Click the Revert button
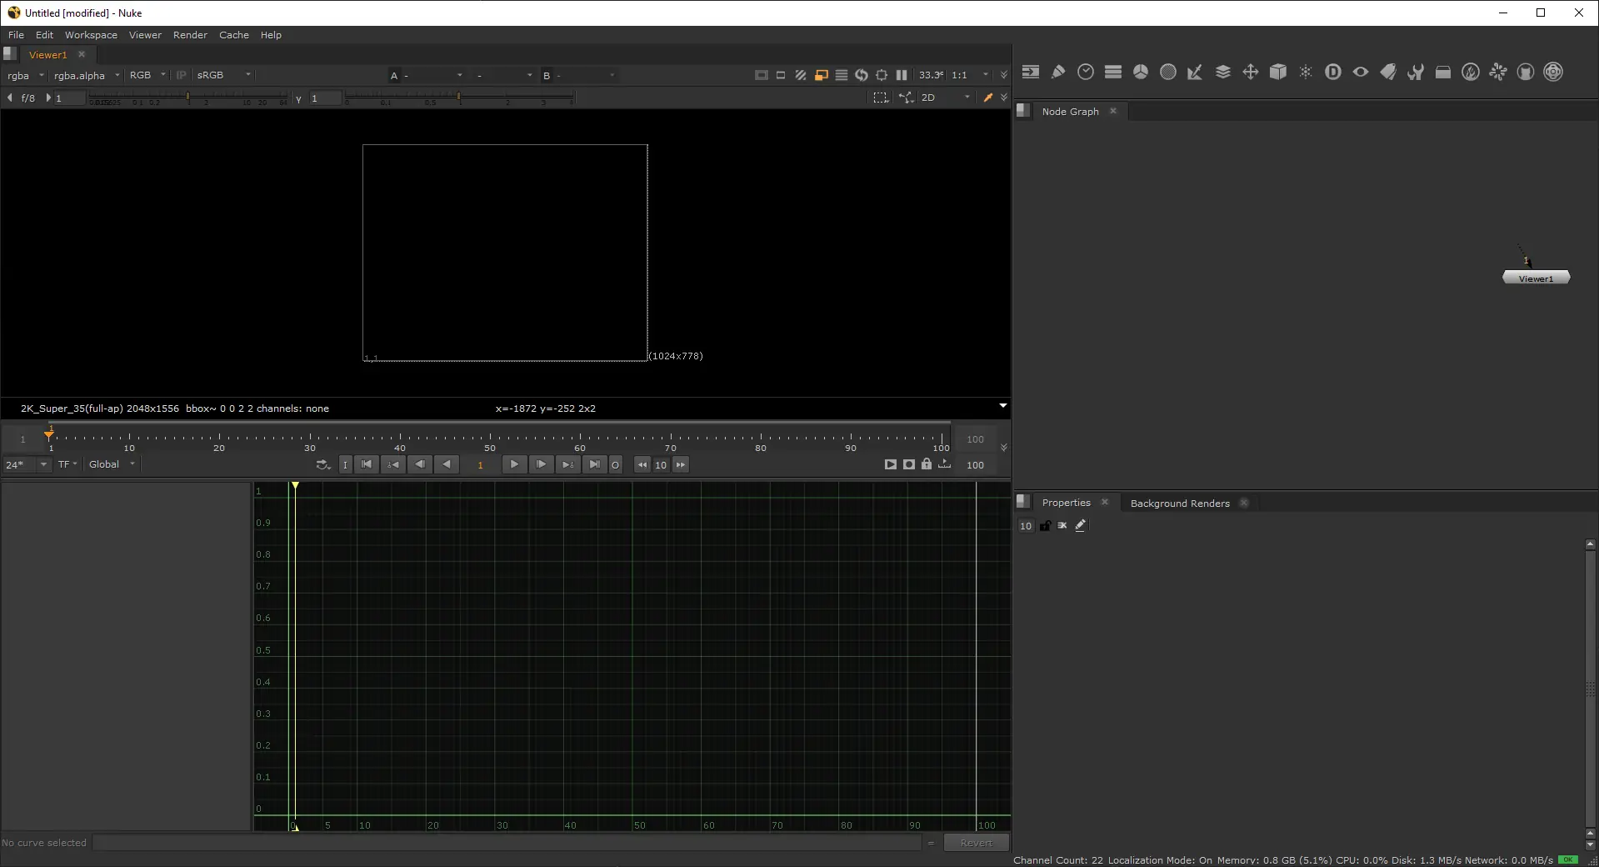 pyautogui.click(x=976, y=843)
